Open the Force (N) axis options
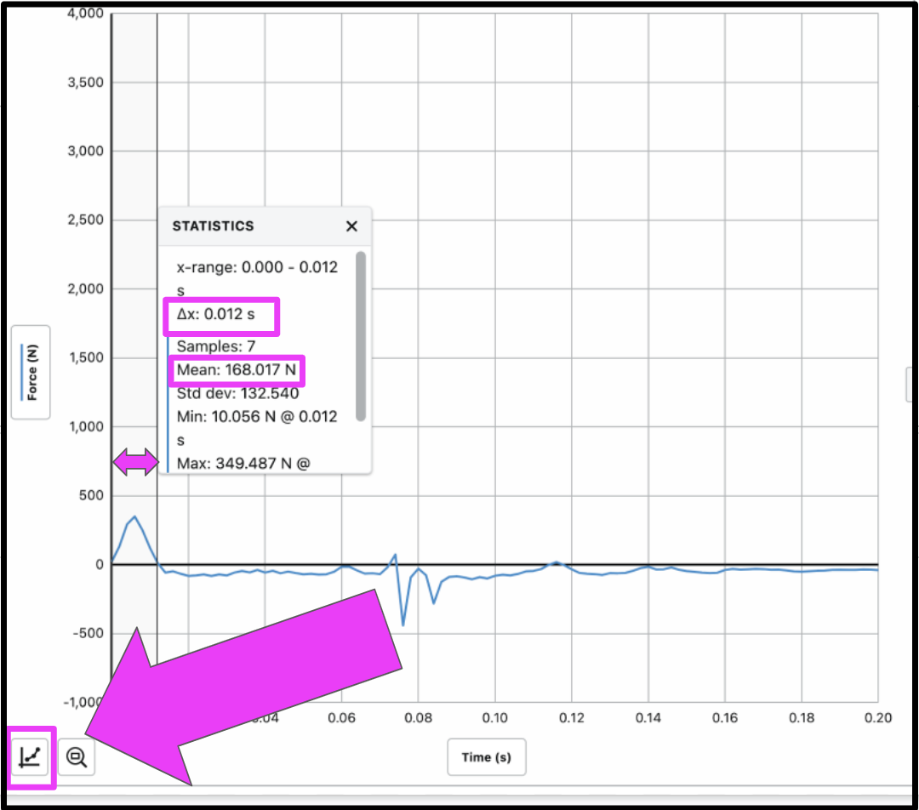This screenshot has height=810, width=919. (30, 372)
